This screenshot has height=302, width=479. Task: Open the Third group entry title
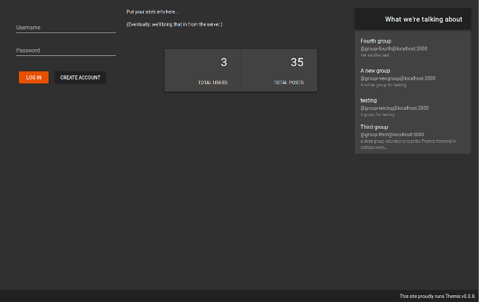point(374,127)
